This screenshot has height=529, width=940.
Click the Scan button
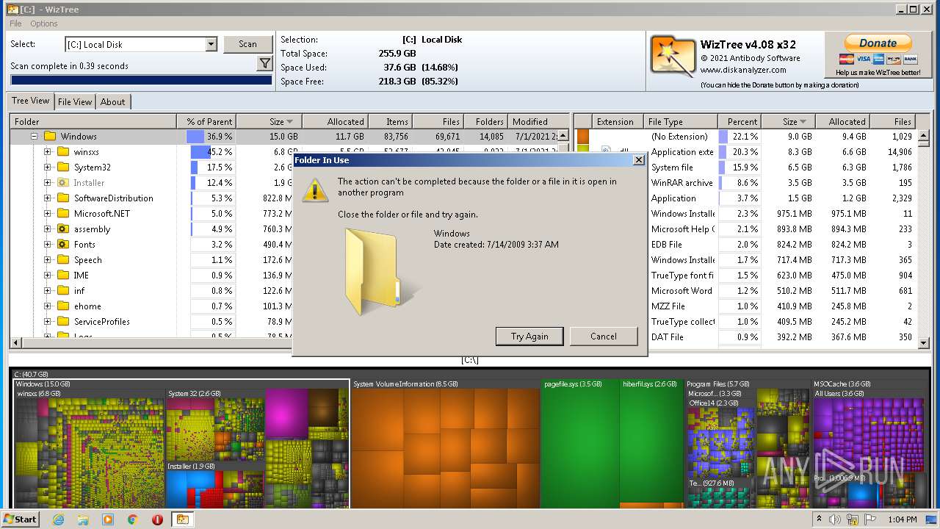[x=247, y=44]
